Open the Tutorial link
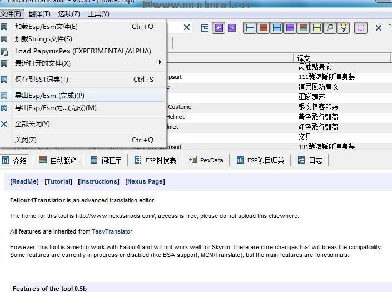392x292 pixels. (58, 181)
